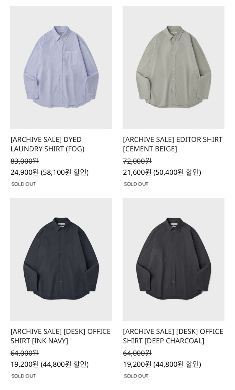Click the crossed-out 72,000원 original price
Image resolution: width=235 pixels, height=390 pixels.
137,161
